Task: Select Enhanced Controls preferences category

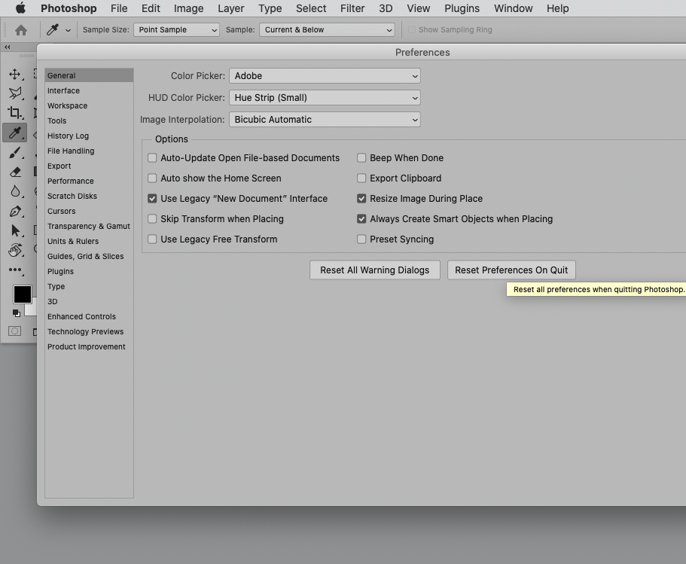Action: 90,316
